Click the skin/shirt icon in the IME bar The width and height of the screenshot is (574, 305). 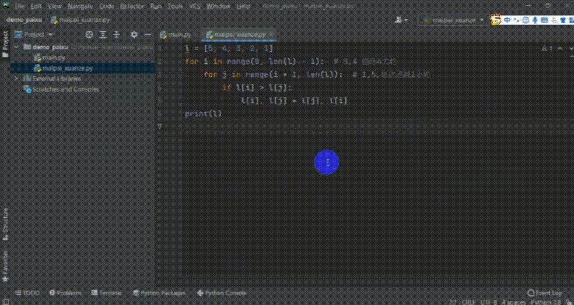click(563, 20)
